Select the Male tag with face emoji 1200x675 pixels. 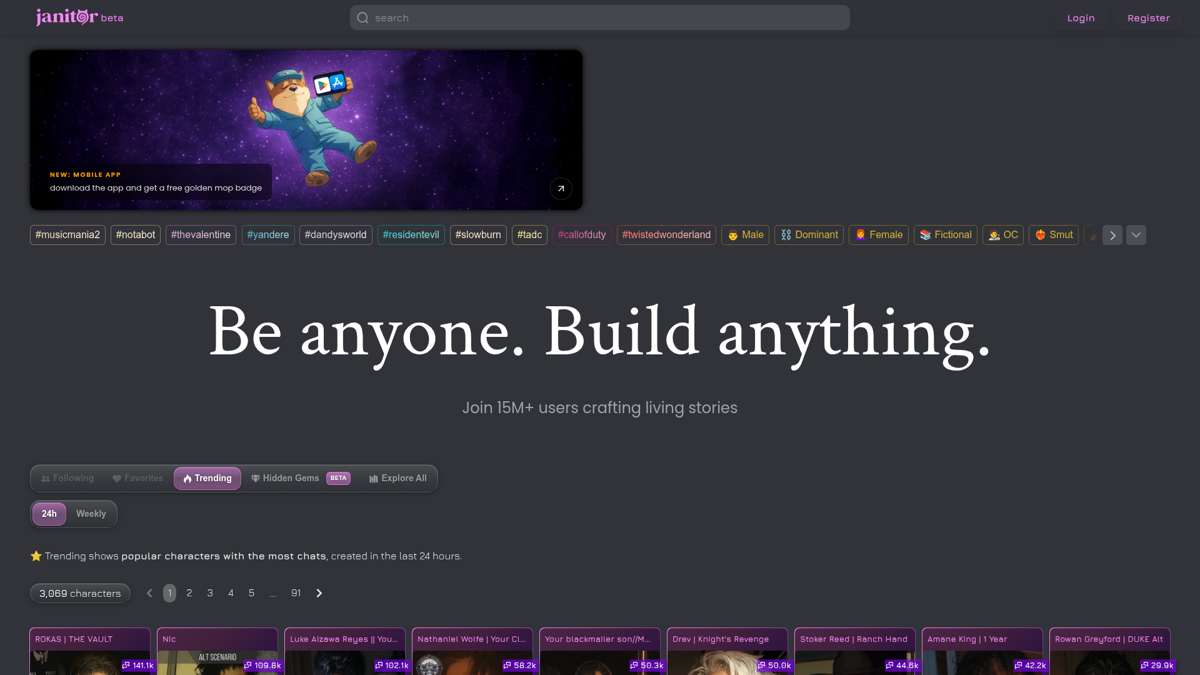(745, 235)
